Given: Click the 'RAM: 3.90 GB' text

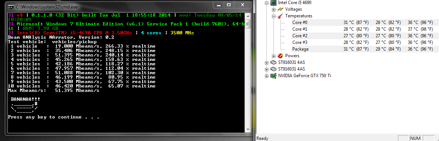Looking at the screenshot, I should pos(40,28).
